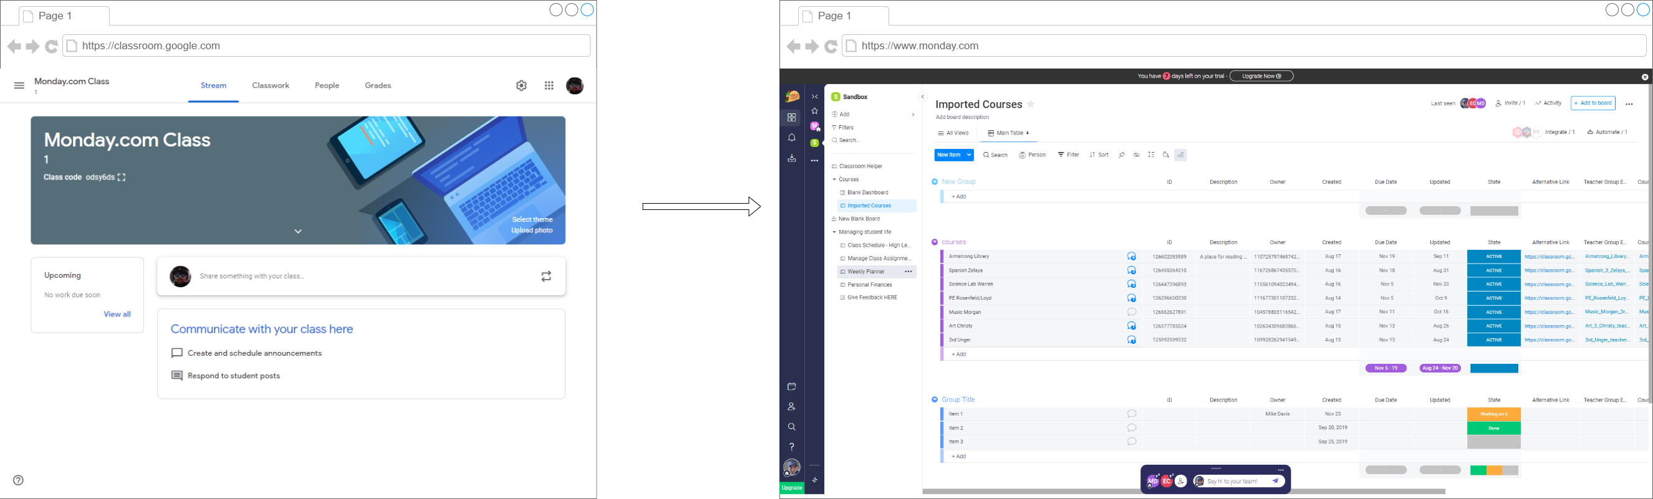Image resolution: width=1653 pixels, height=499 pixels.
Task: Click View all link in Upcoming card
Action: tap(117, 314)
